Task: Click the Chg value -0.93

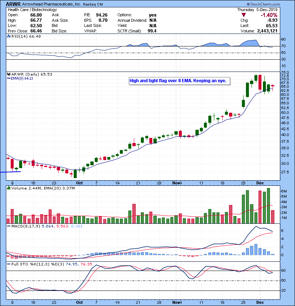Action: 272,20
